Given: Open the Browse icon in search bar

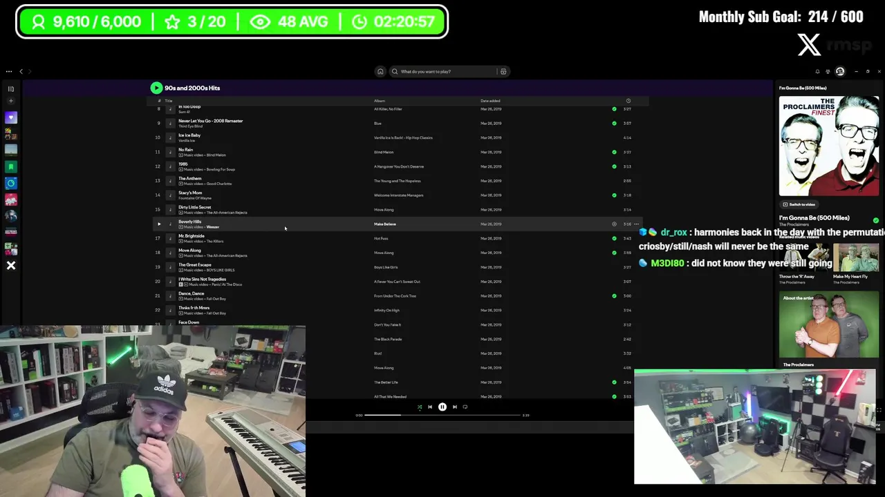Looking at the screenshot, I should (x=503, y=71).
